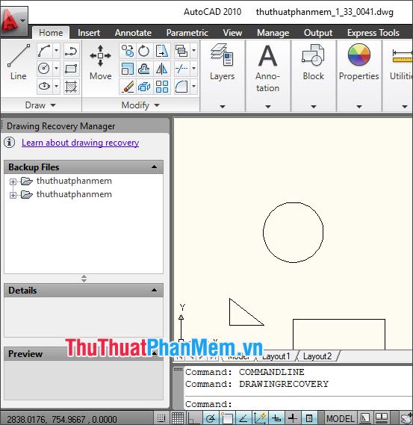Switch to the Insert ribbon tab
The image size is (413, 425).
pyautogui.click(x=89, y=33)
